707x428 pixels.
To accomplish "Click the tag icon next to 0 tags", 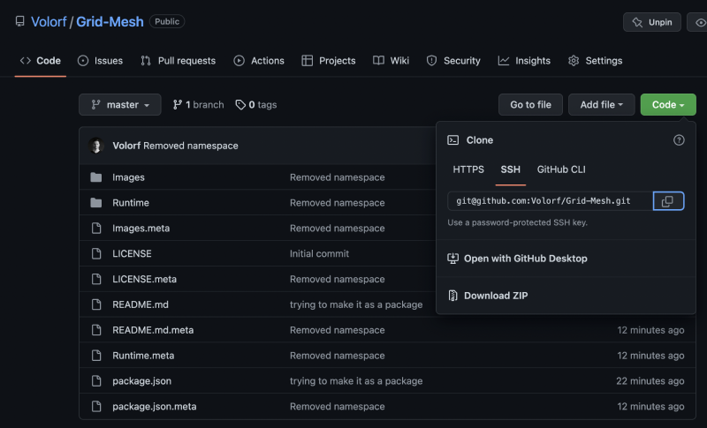I will click(x=240, y=105).
